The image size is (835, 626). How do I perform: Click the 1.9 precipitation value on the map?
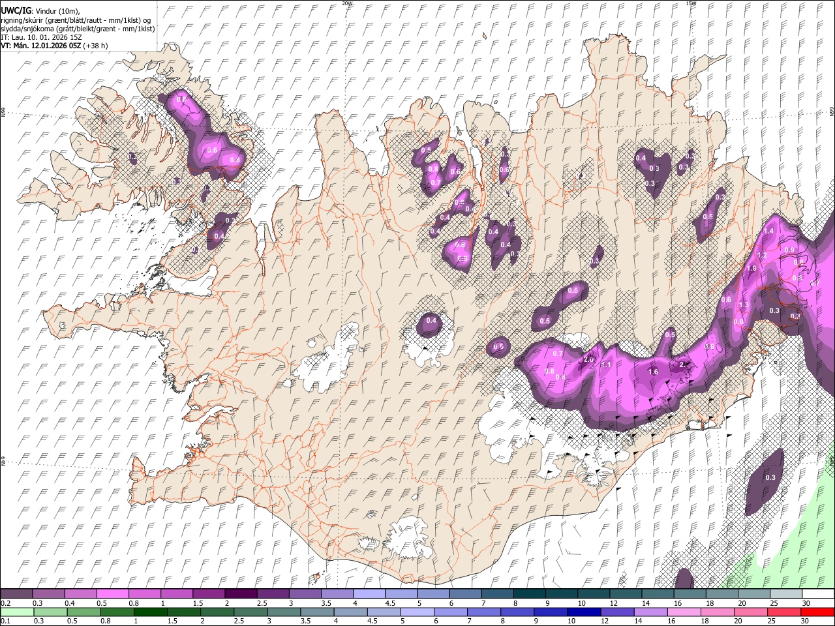pyautogui.click(x=751, y=268)
